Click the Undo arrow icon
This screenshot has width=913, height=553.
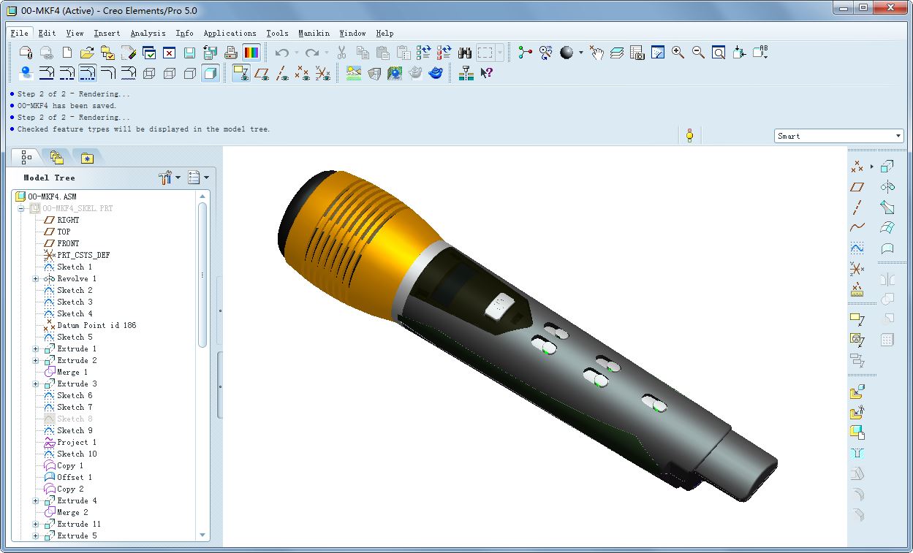click(x=282, y=53)
